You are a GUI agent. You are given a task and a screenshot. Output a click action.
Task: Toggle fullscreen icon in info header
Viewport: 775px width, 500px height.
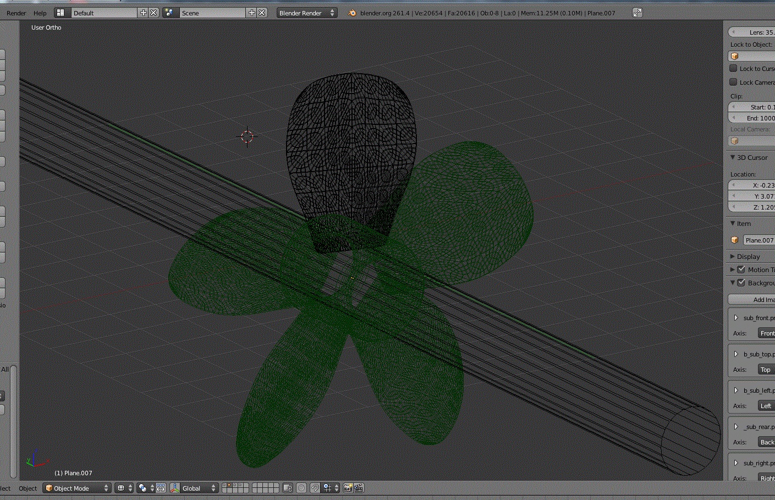(x=637, y=13)
